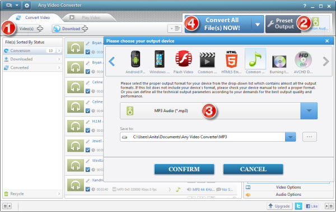Click the Save to path field
336x212 pixels.
tap(203, 137)
